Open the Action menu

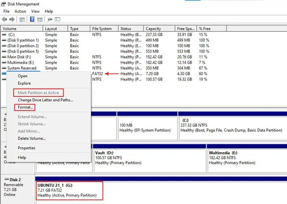[x=20, y=11]
